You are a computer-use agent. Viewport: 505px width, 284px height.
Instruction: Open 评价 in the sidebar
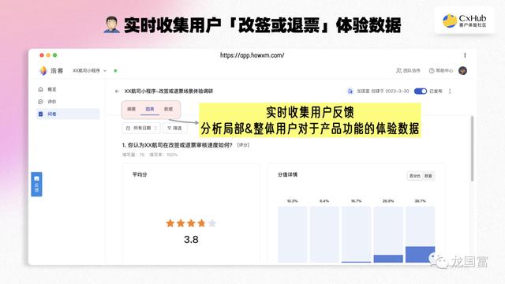[x=52, y=102]
